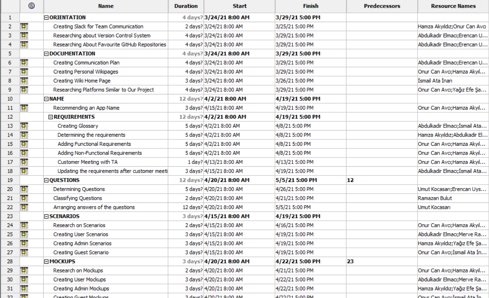Image resolution: width=489 pixels, height=298 pixels.
Task: Click the notes icon in row 9
Action: (24, 90)
